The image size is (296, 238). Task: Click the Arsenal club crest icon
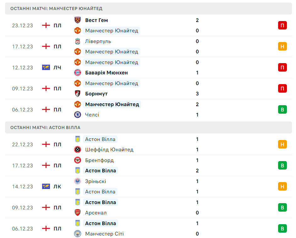[x=78, y=213]
